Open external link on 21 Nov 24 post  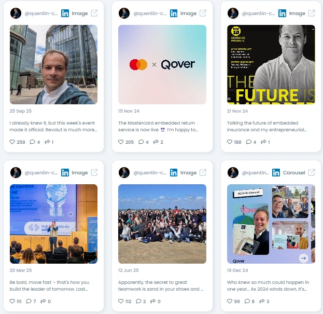pos(312,13)
